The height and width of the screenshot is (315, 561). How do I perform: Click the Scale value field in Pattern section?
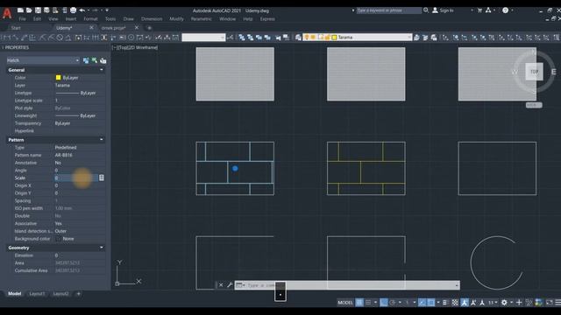[x=76, y=178]
